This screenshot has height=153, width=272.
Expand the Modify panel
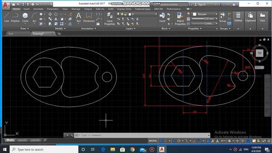pyautogui.click(x=60, y=28)
